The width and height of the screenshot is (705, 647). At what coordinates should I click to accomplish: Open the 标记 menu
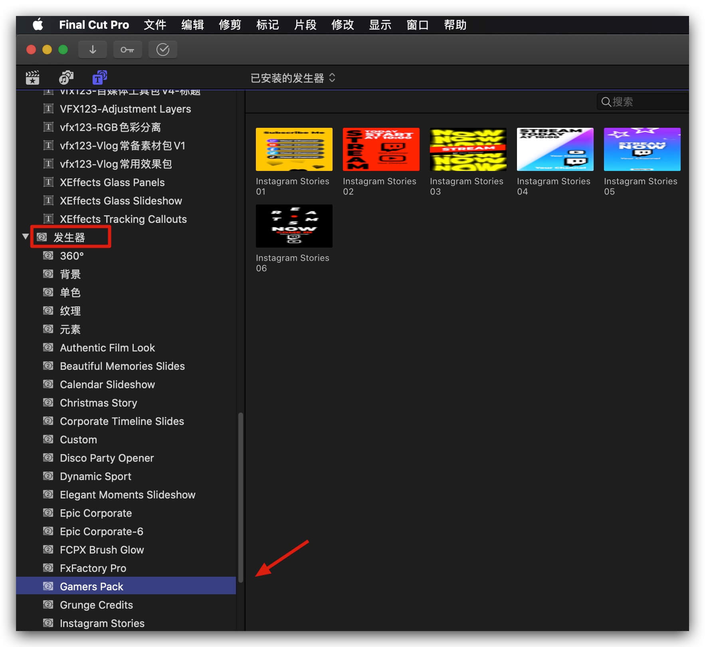[267, 25]
